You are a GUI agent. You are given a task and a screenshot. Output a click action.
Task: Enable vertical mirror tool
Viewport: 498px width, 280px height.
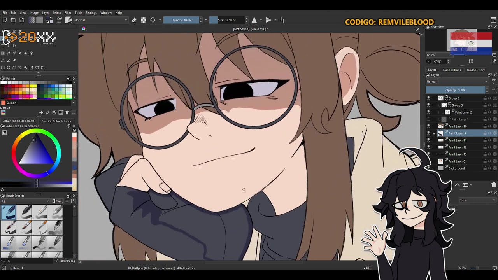(x=268, y=20)
